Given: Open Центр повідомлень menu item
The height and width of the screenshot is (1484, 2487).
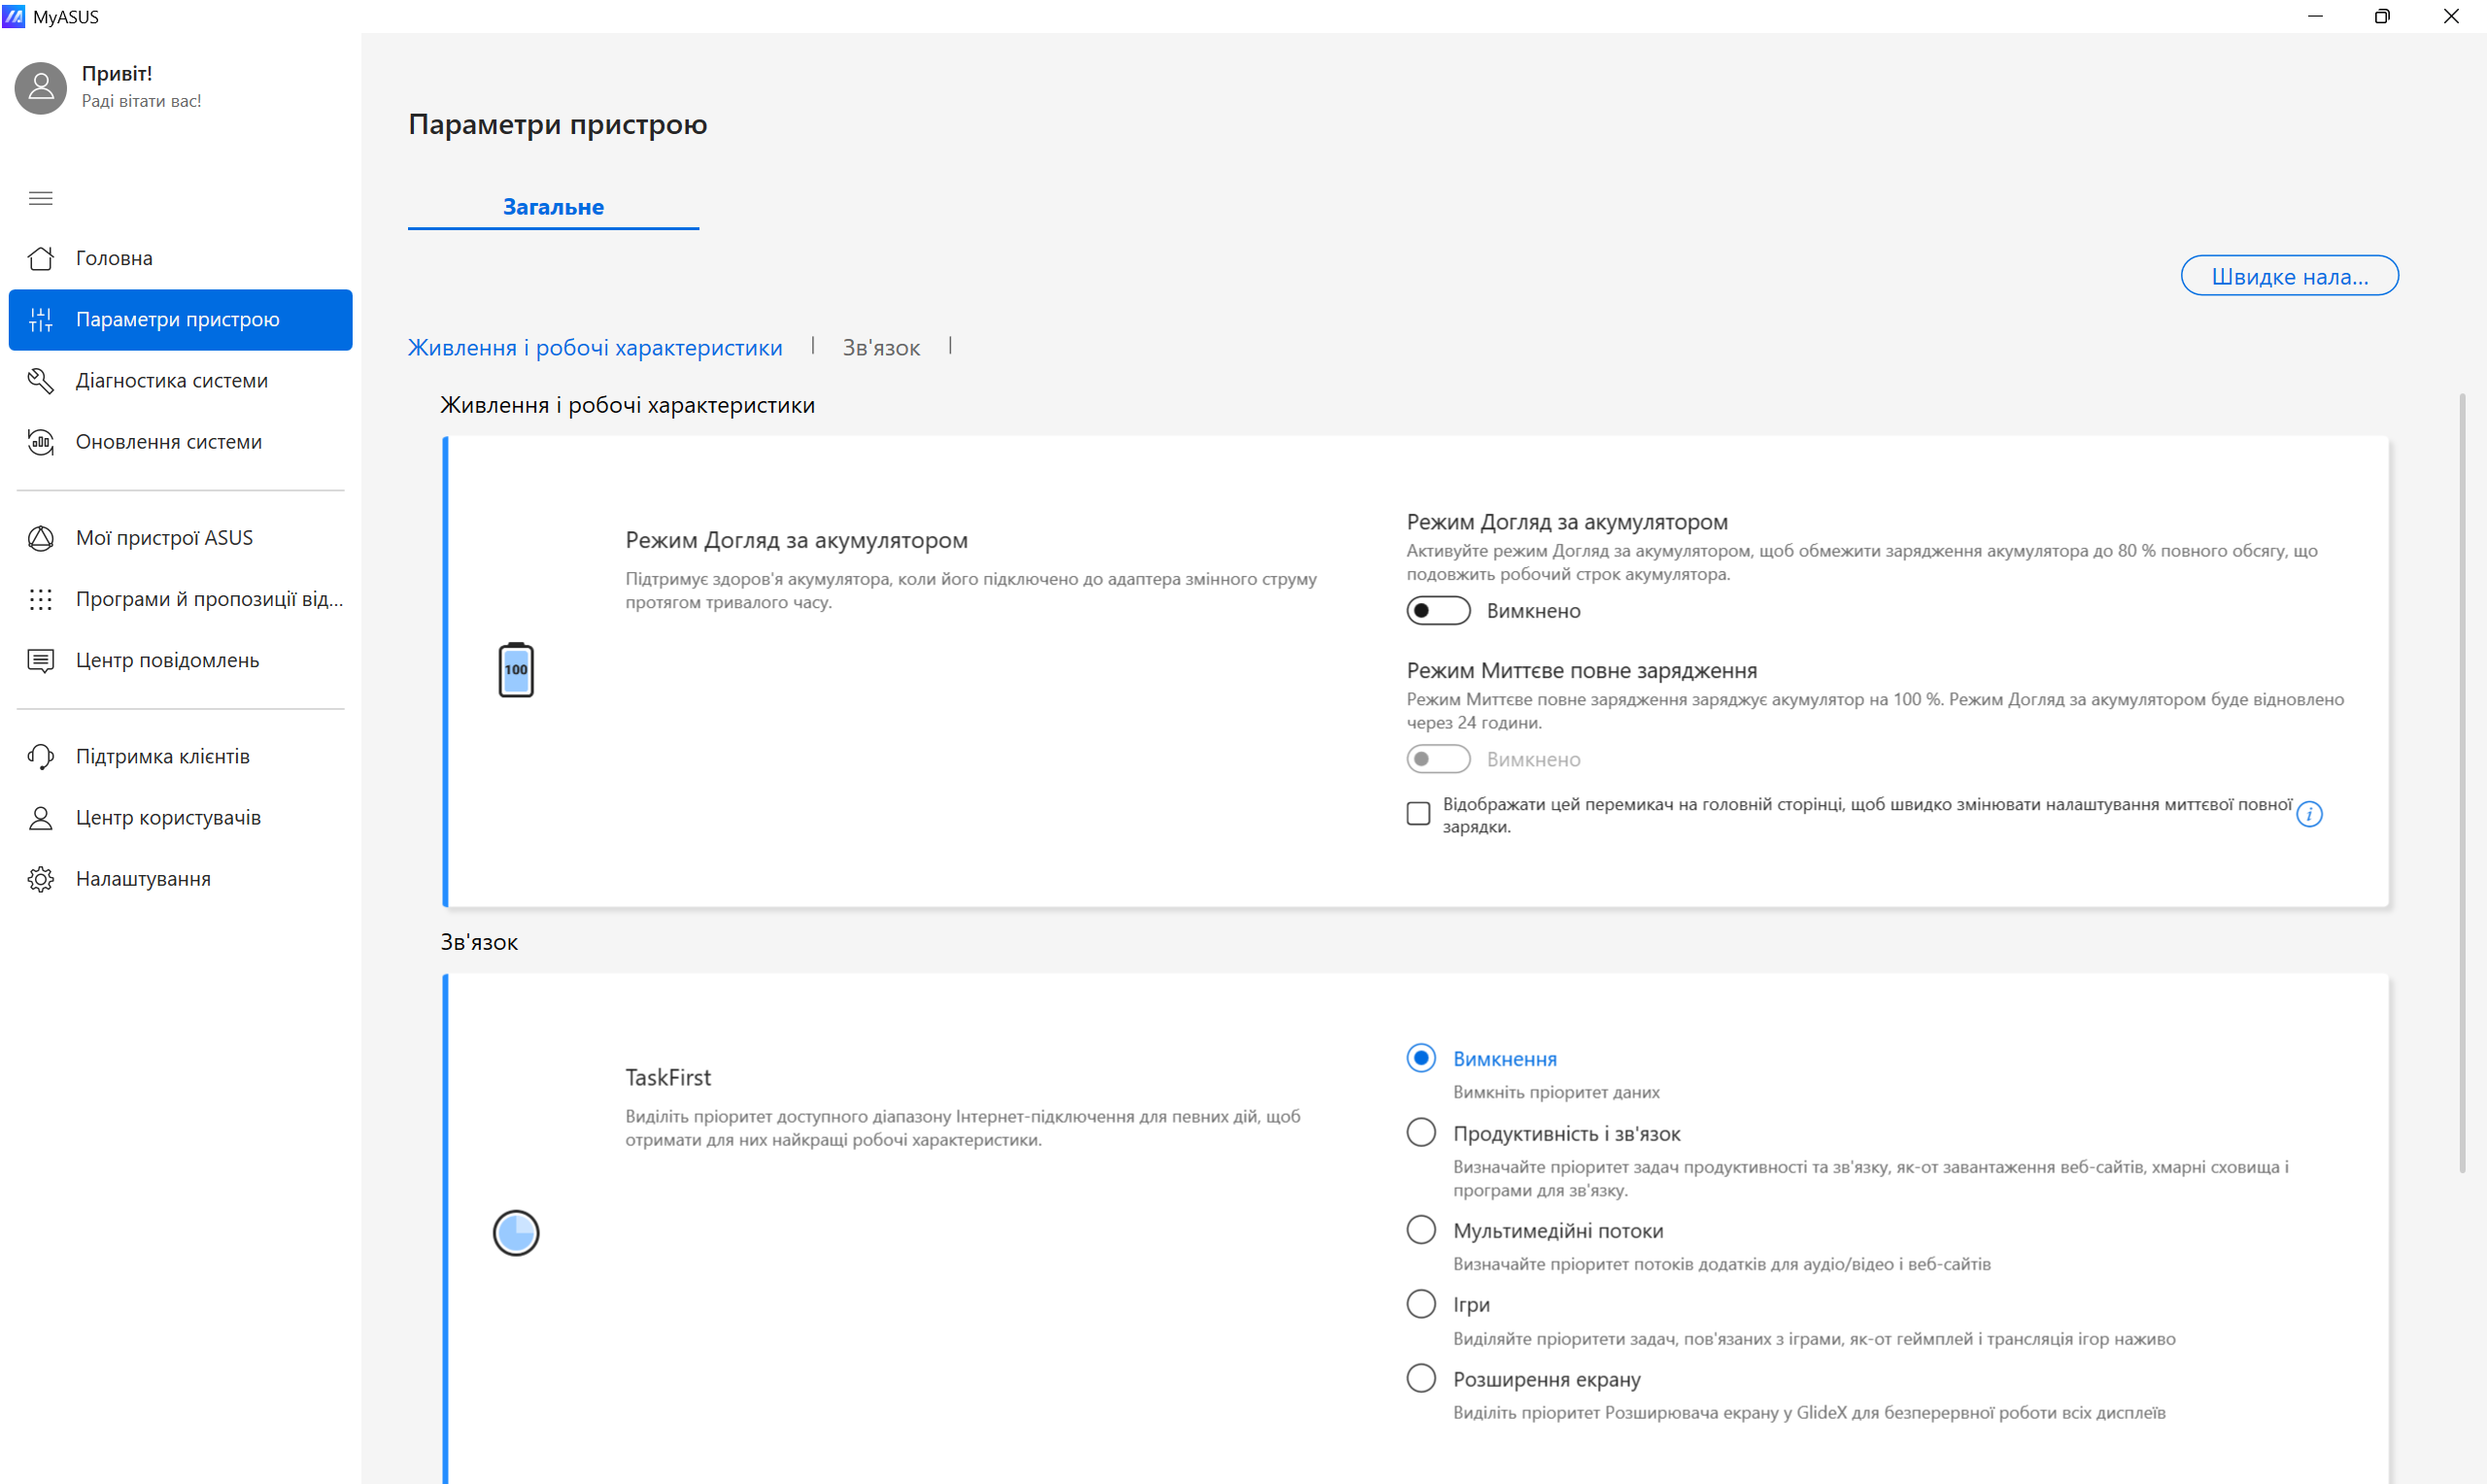Looking at the screenshot, I should click(180, 660).
